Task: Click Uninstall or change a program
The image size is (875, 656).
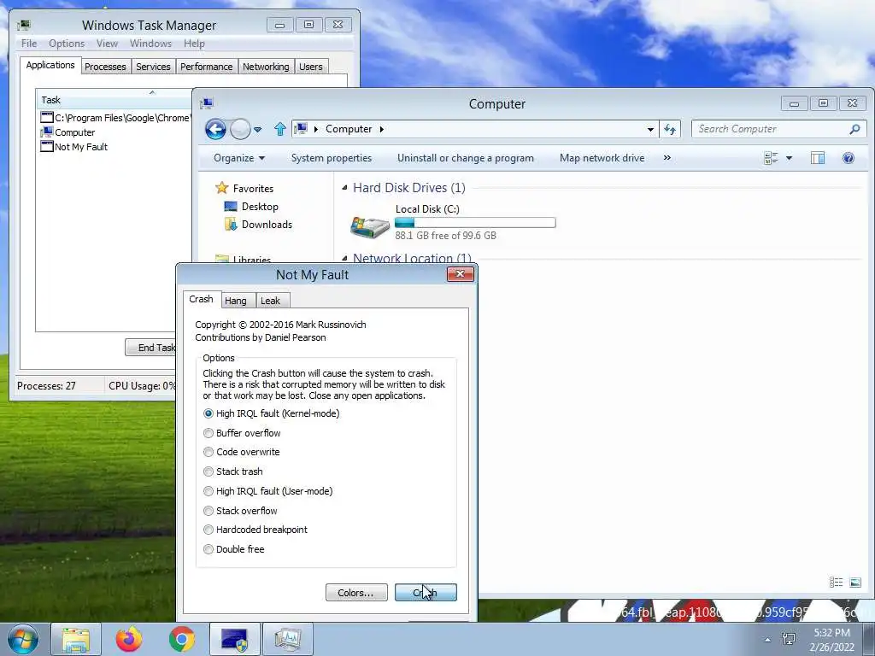Action: pyautogui.click(x=466, y=158)
